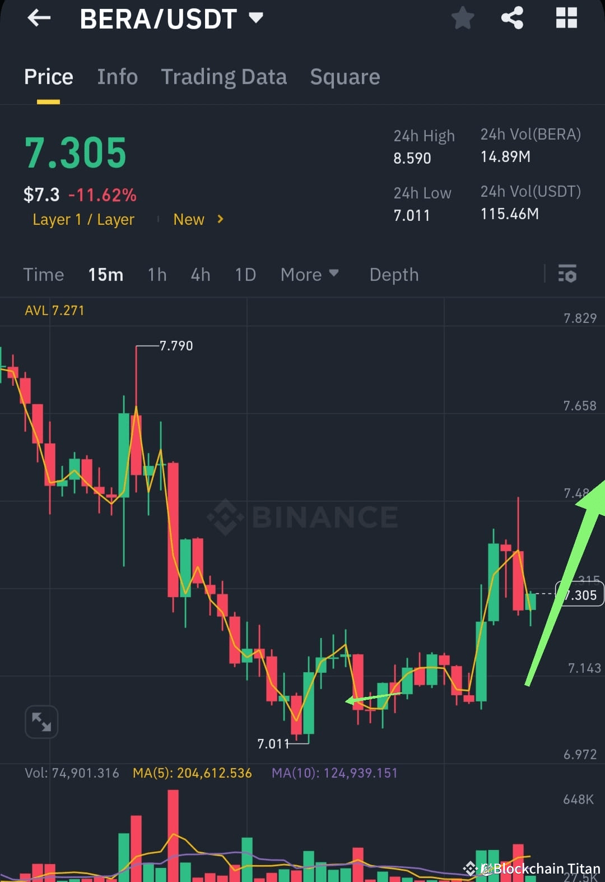Open the New token listing link chevron
605x882 pixels.
tap(220, 220)
